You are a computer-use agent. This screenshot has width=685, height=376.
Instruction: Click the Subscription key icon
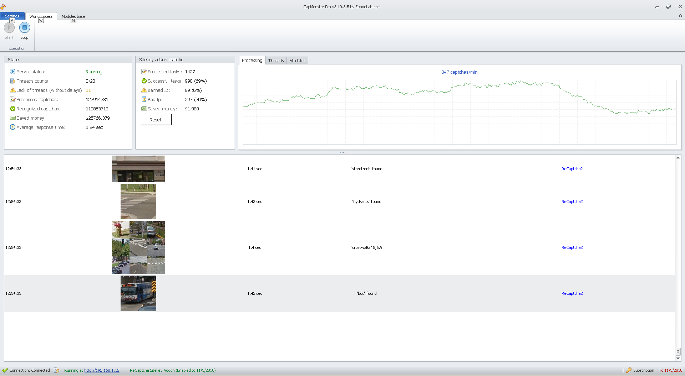629,370
